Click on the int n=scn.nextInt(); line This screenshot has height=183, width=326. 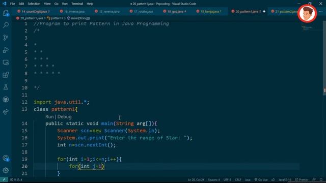[x=87, y=145]
